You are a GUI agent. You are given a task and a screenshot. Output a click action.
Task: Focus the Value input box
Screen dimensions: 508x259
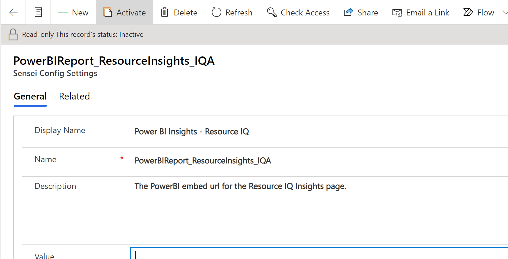[318, 255]
